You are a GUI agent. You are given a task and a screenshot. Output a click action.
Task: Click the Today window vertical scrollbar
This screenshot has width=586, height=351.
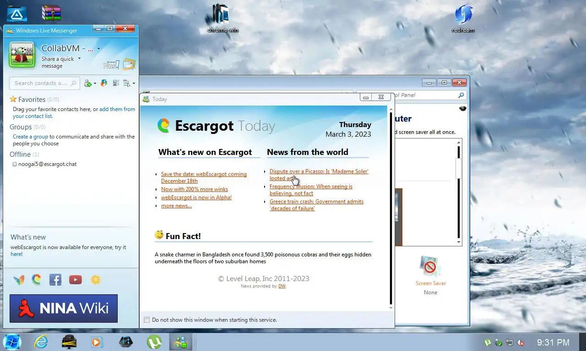click(x=391, y=208)
